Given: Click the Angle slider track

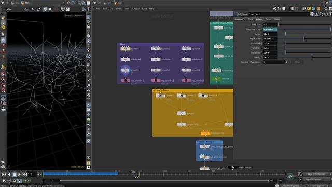Looking at the screenshot, I should 305,34.
